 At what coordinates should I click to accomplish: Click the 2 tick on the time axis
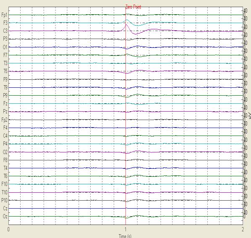coord(243,229)
